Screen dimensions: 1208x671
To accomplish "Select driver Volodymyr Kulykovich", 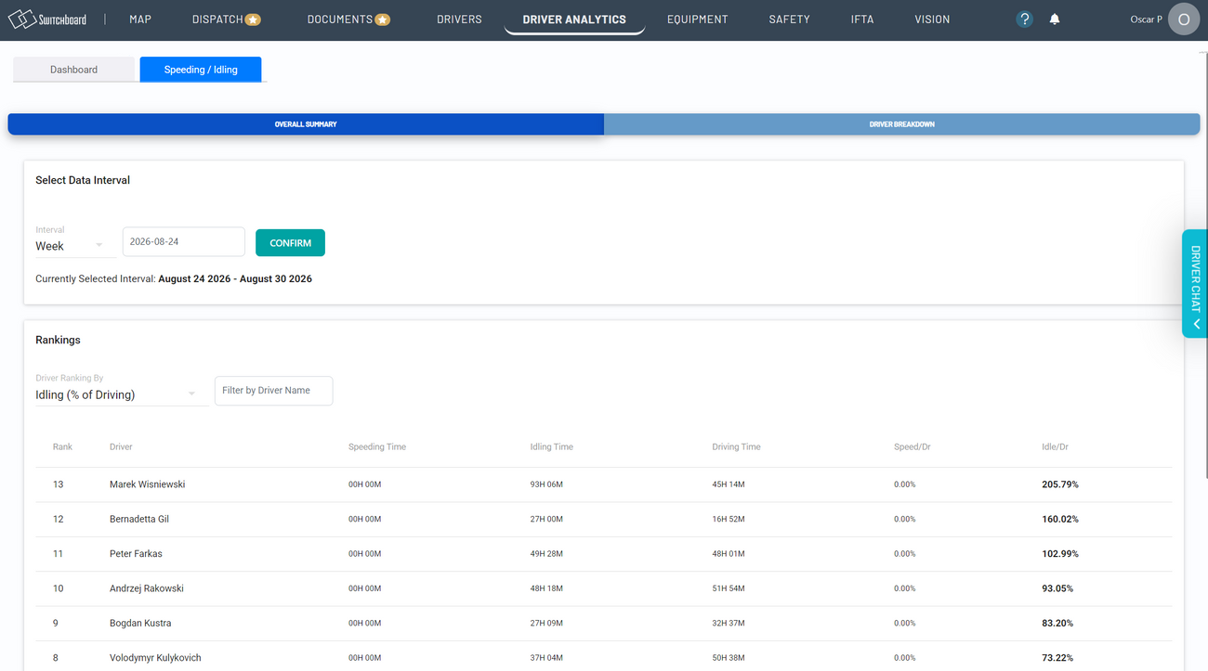I will [155, 658].
